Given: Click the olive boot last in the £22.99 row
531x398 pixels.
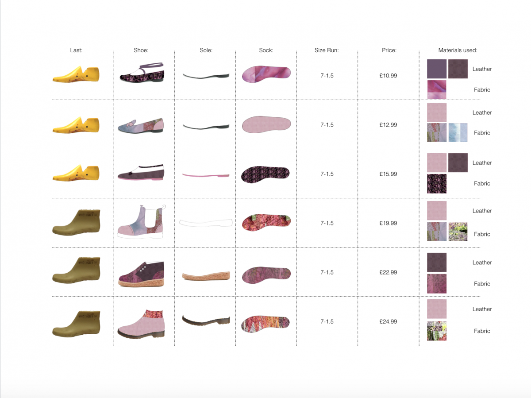Looking at the screenshot, I should point(76,270).
